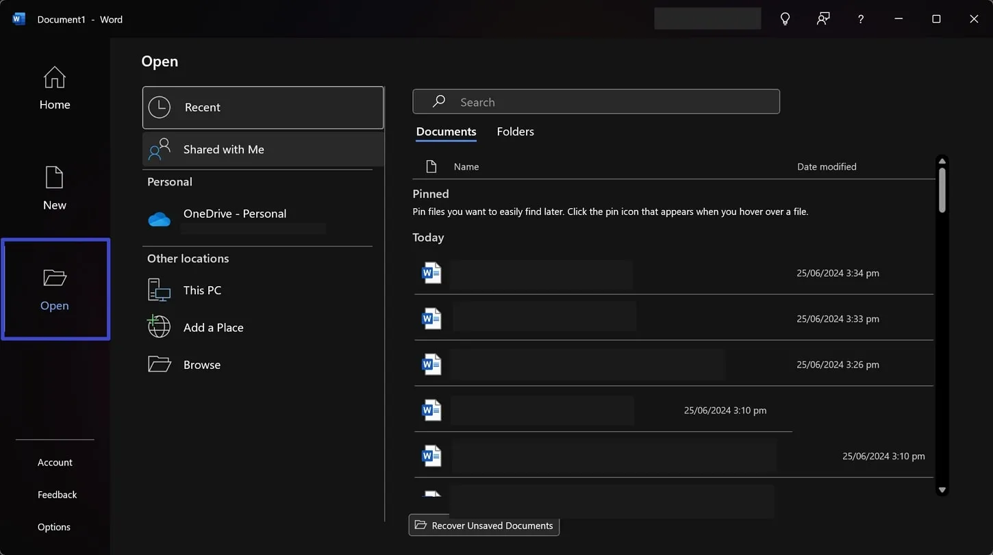This screenshot has height=555, width=993.
Task: Click the scroll down arrow of file list
Action: pos(942,490)
